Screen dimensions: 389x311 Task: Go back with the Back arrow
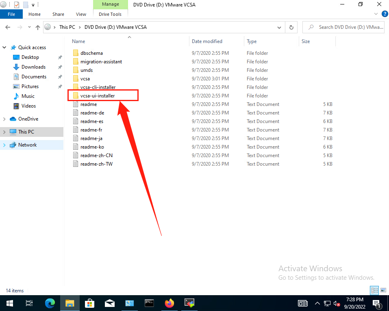click(8, 27)
